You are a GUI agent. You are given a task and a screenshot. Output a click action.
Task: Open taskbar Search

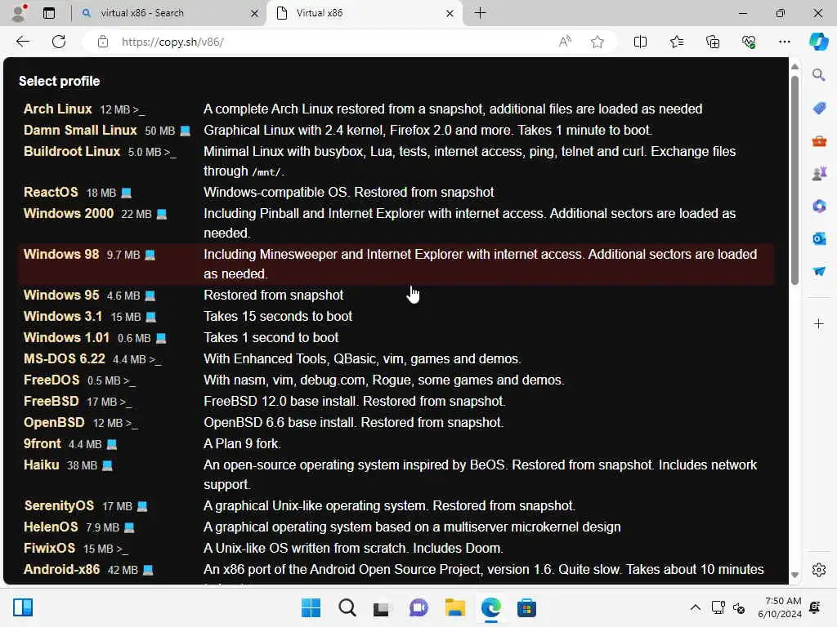347,607
